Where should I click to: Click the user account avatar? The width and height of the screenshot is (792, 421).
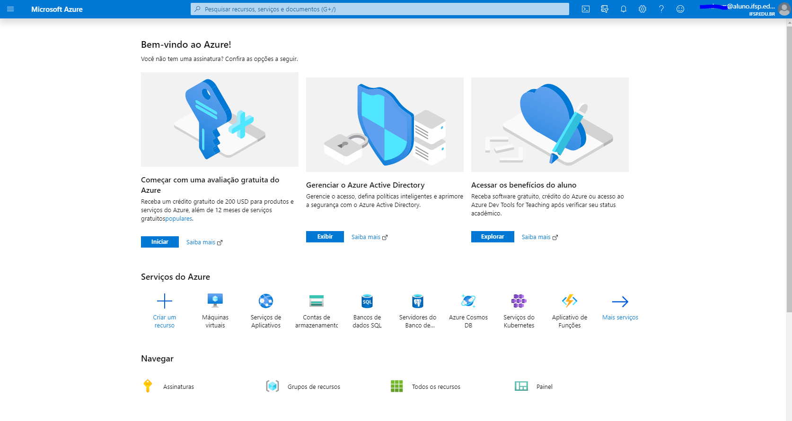pyautogui.click(x=784, y=9)
